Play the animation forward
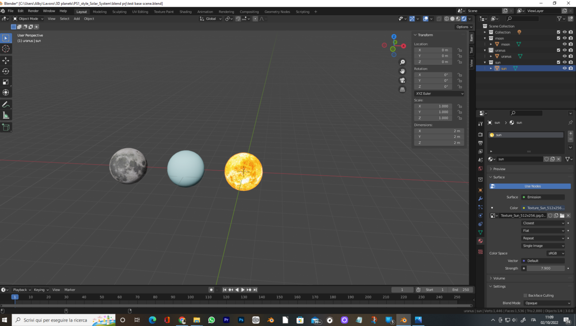 (243, 290)
